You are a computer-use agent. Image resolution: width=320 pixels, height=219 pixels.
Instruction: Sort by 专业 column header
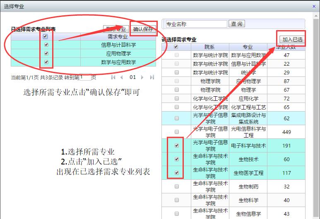coord(248,47)
